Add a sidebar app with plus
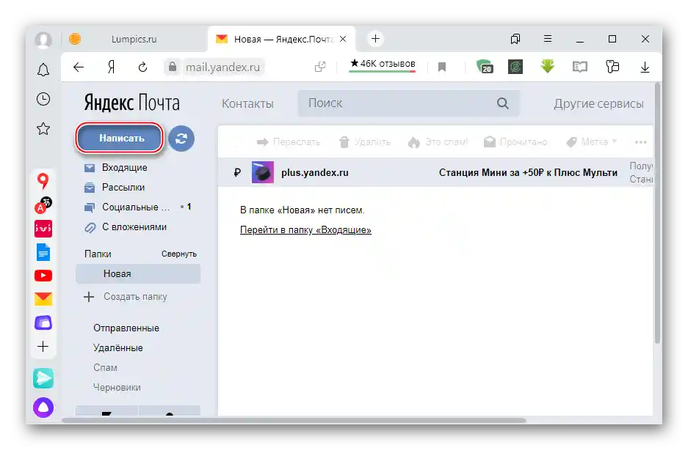Image resolution: width=688 pixels, height=453 pixels. (43, 347)
